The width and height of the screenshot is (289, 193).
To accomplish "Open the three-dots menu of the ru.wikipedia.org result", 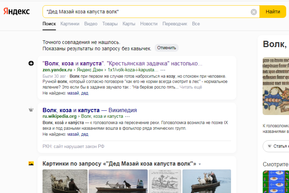I will (127, 117).
